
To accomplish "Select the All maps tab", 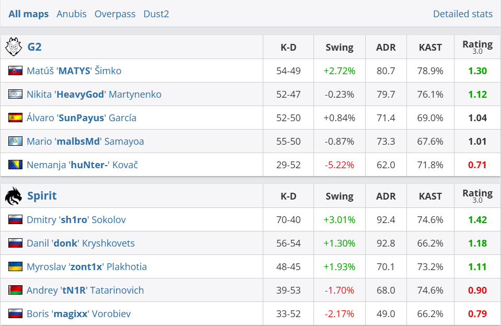I will tap(29, 14).
